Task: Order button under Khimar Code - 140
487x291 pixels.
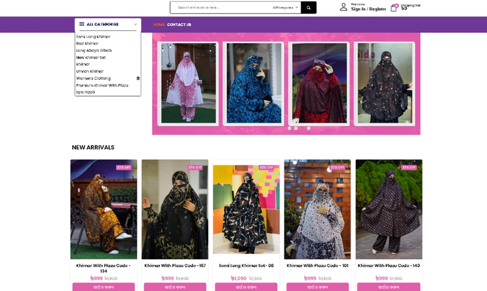Action: 389,287
